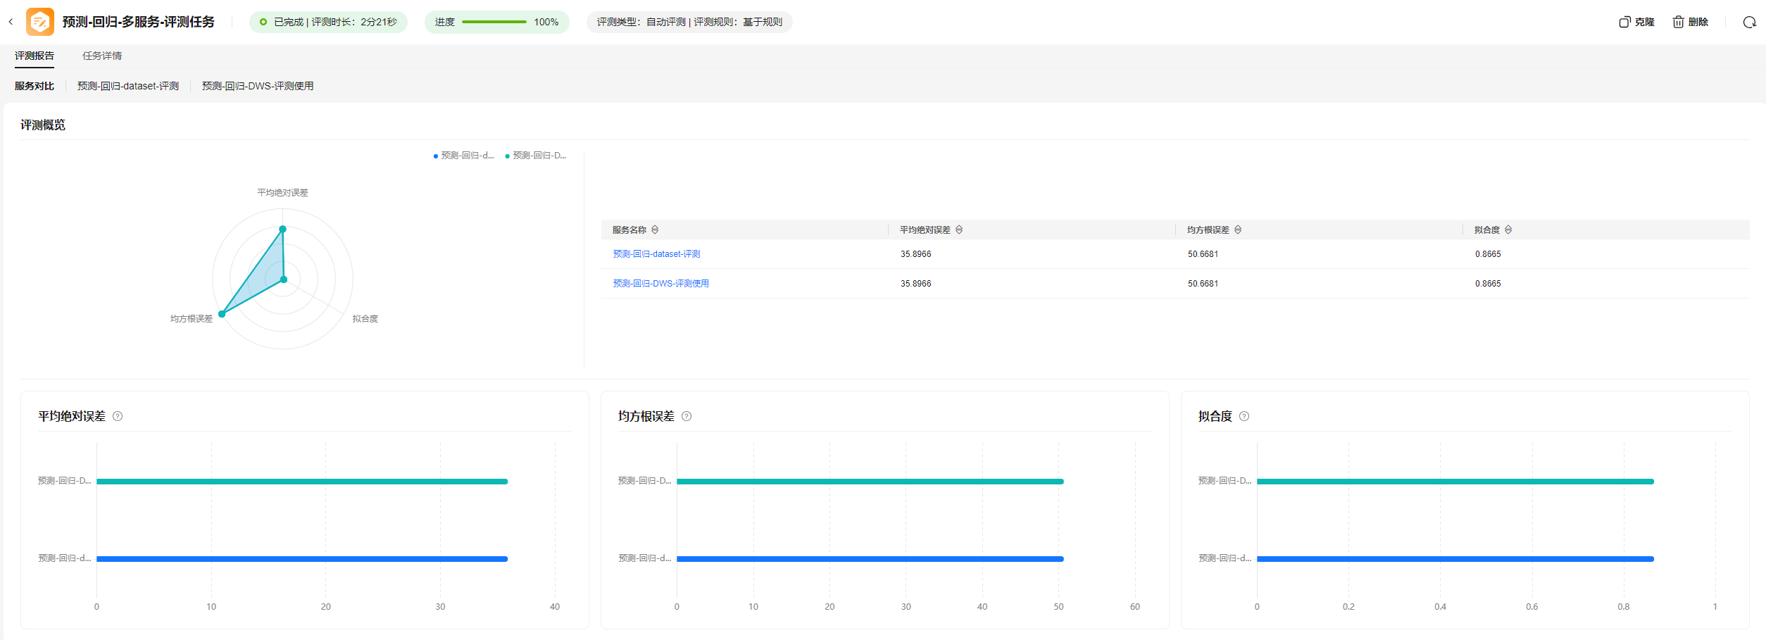Image resolution: width=1766 pixels, height=640 pixels.
Task: Sort table by 服务名称 column icon
Action: coord(655,230)
